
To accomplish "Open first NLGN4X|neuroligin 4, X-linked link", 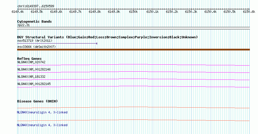I will [42, 112].
